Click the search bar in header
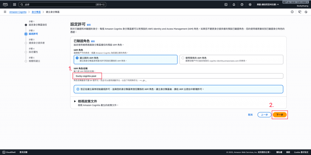 coord(62,4)
